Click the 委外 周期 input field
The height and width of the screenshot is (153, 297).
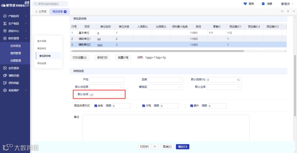[217, 106]
